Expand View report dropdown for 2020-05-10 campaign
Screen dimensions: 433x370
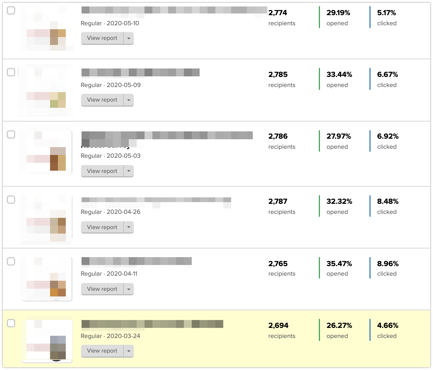[129, 38]
